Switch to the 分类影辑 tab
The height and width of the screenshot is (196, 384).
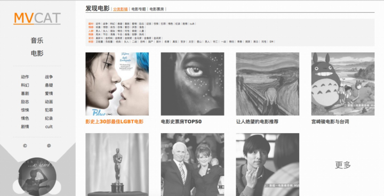tap(120, 9)
